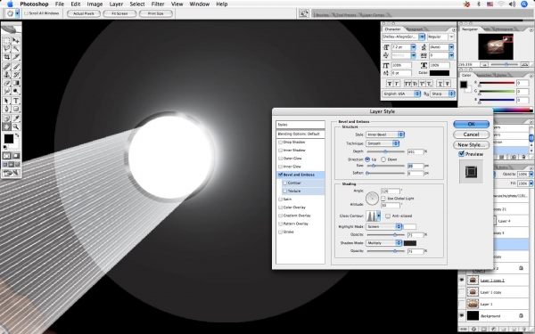The height and width of the screenshot is (334, 535).
Task: Select the Dodge tool
Action: [16, 91]
